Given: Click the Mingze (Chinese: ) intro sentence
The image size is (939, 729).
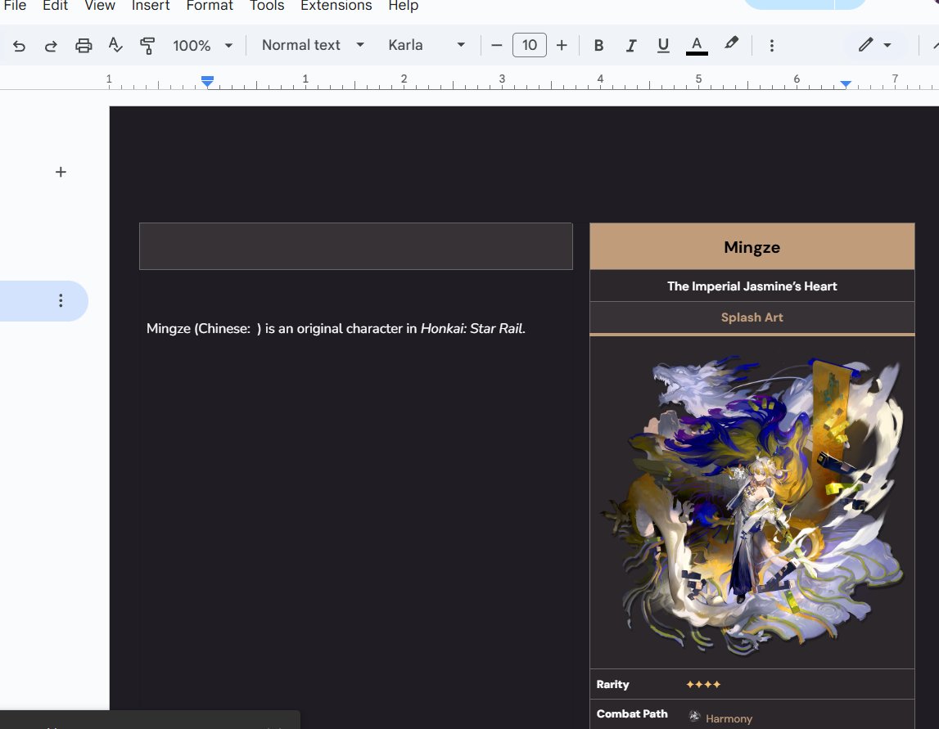Looking at the screenshot, I should [x=336, y=329].
